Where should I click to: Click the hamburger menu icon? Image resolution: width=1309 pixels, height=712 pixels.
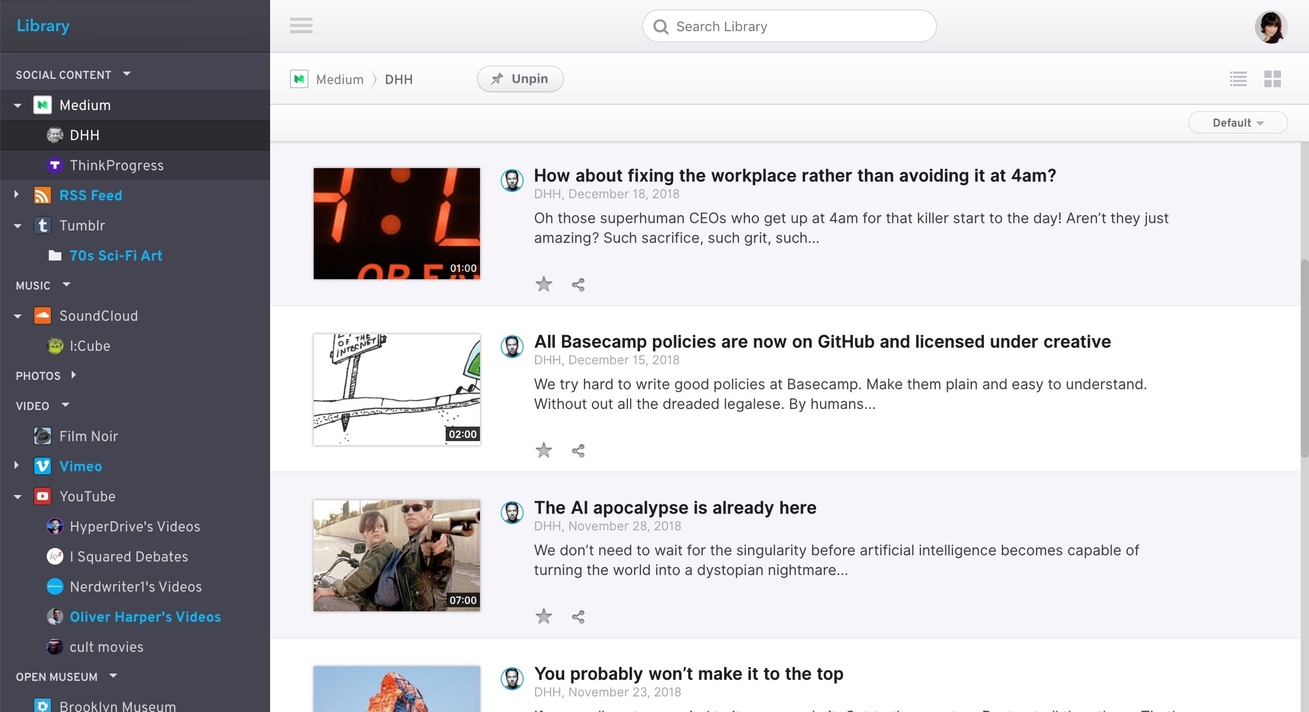[301, 25]
